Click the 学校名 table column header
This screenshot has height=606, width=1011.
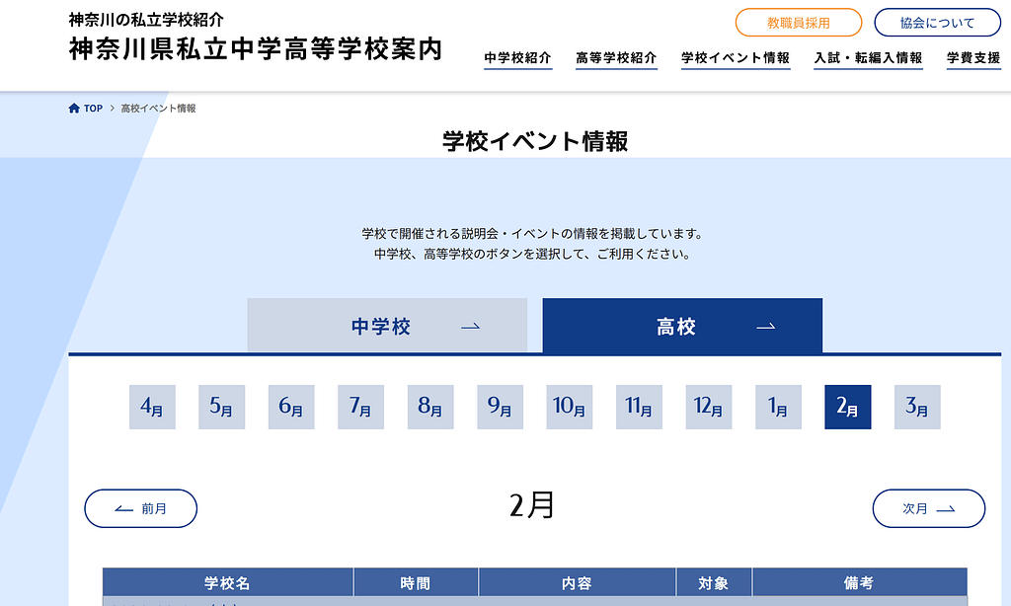coord(227,583)
